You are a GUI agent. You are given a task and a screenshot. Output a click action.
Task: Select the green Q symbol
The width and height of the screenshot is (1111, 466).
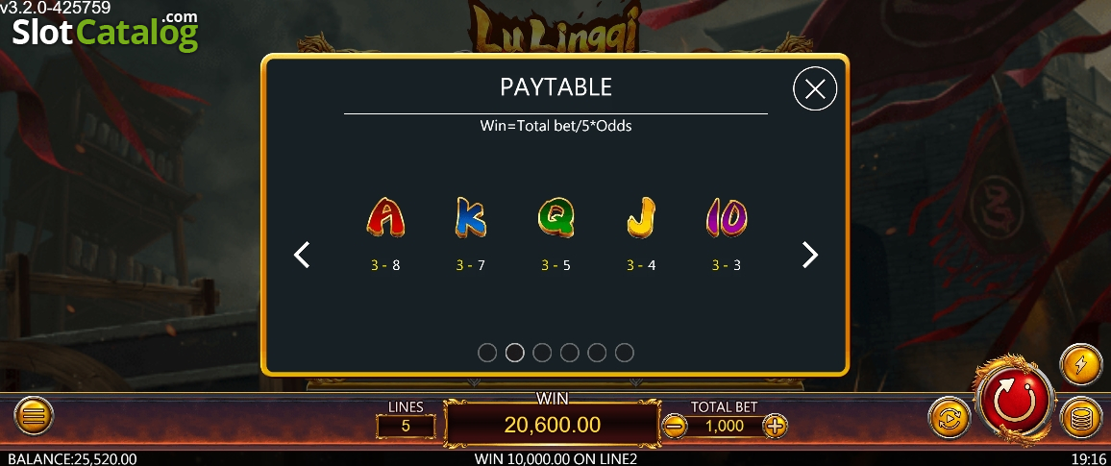(556, 217)
